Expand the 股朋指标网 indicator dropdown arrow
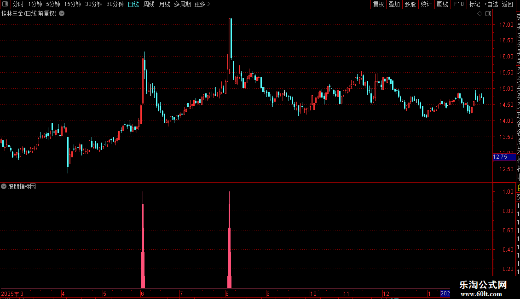The height and width of the screenshot is (299, 520). 4,186
